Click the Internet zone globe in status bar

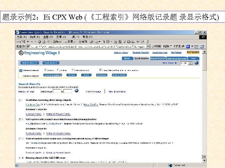coord(171,165)
